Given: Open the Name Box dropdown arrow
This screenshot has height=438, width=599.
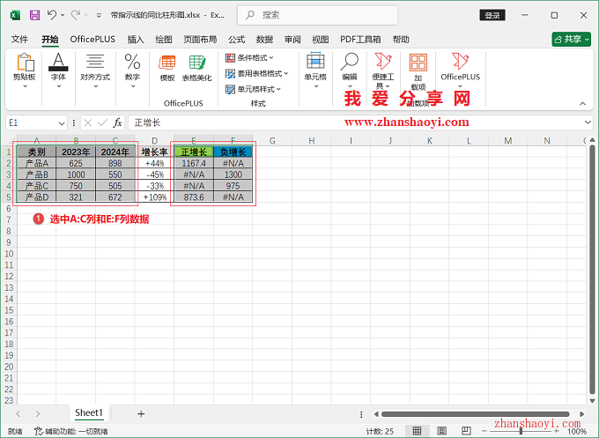Looking at the screenshot, I should (62, 122).
